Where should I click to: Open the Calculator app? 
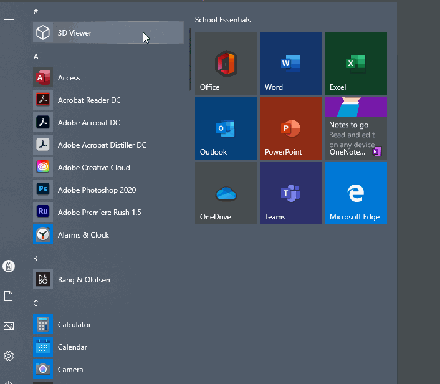click(108, 325)
